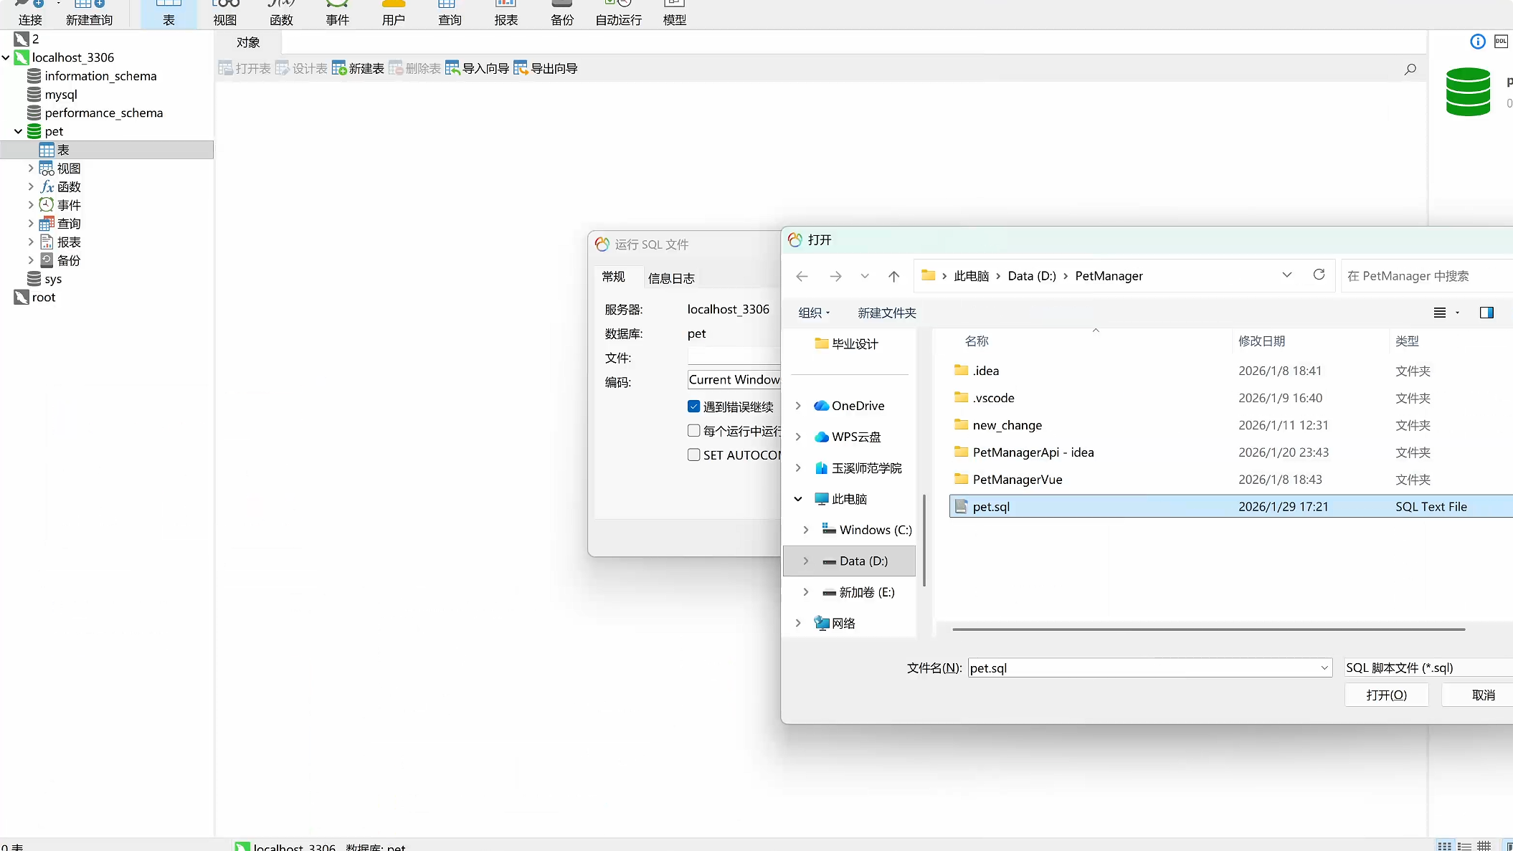Open the 组织 menu
This screenshot has height=851, width=1513.
click(814, 313)
